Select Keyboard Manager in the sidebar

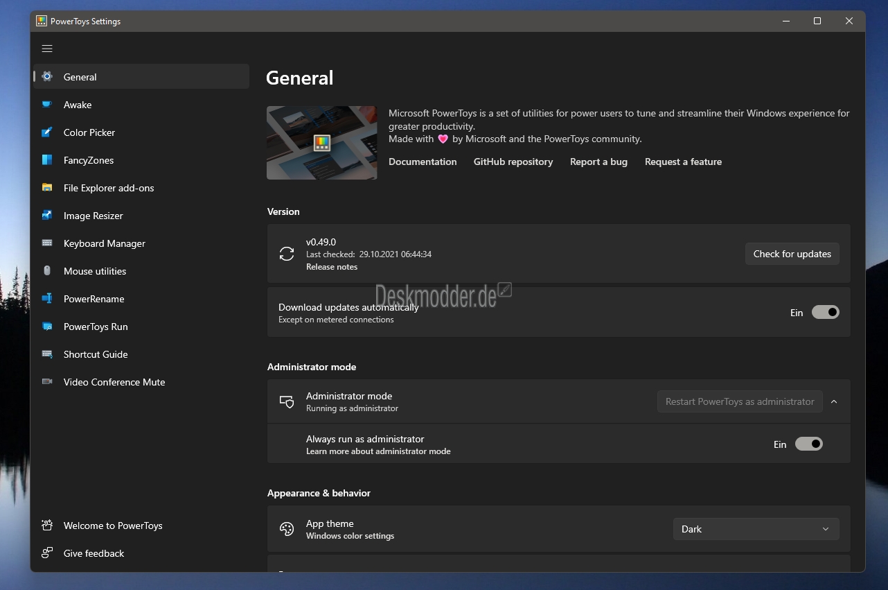141,243
